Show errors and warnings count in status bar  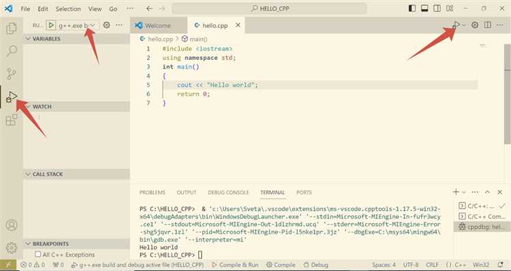(x=33, y=265)
